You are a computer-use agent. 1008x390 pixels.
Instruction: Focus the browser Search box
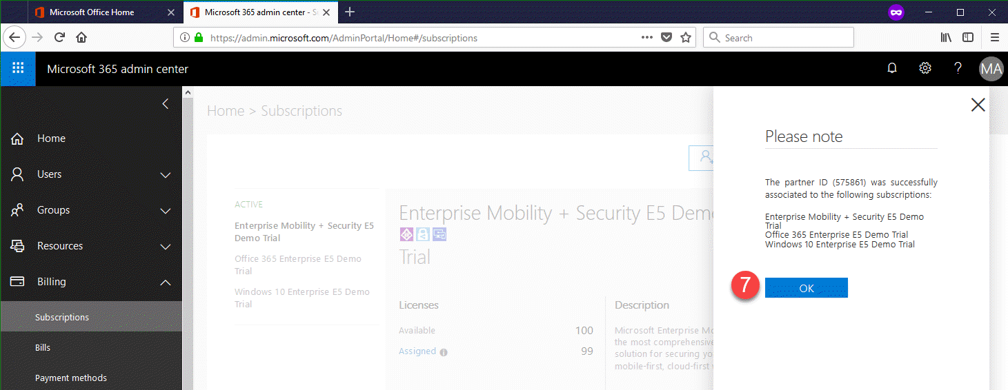[x=778, y=38]
